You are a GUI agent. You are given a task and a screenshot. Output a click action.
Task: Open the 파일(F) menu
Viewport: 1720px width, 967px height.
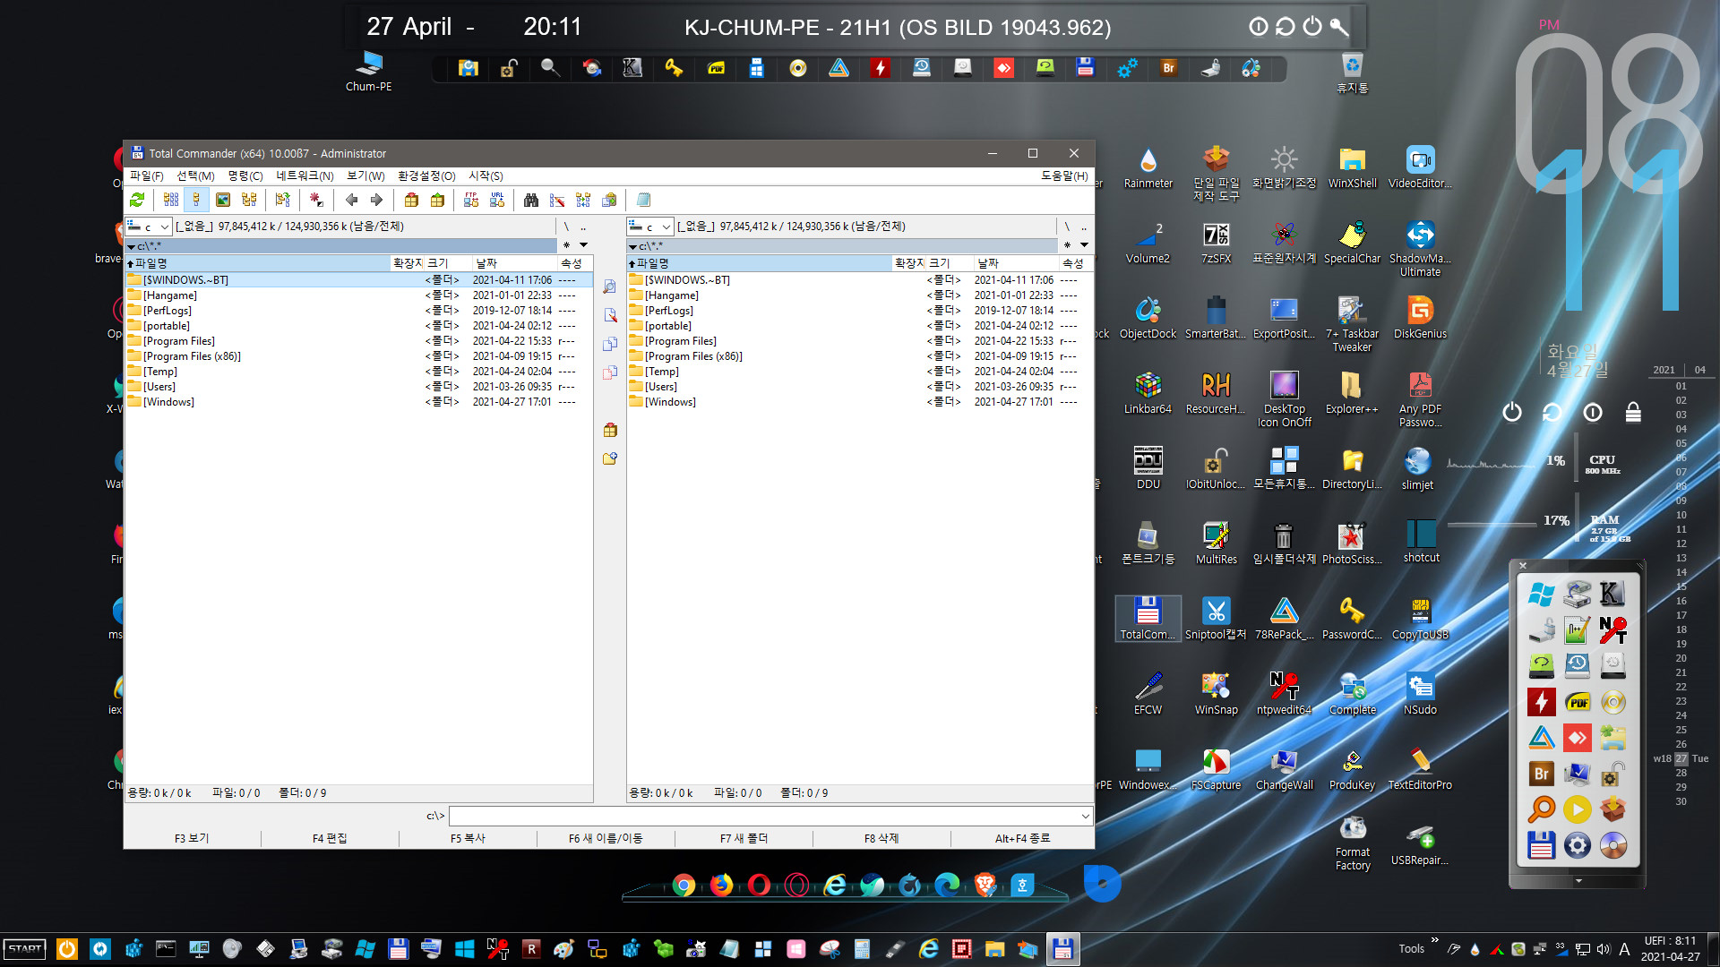coord(147,176)
